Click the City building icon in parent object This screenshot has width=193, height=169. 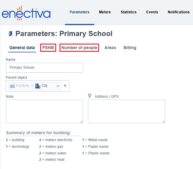point(38,86)
